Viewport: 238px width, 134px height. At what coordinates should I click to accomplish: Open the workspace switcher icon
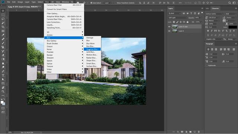[x=234, y=3]
